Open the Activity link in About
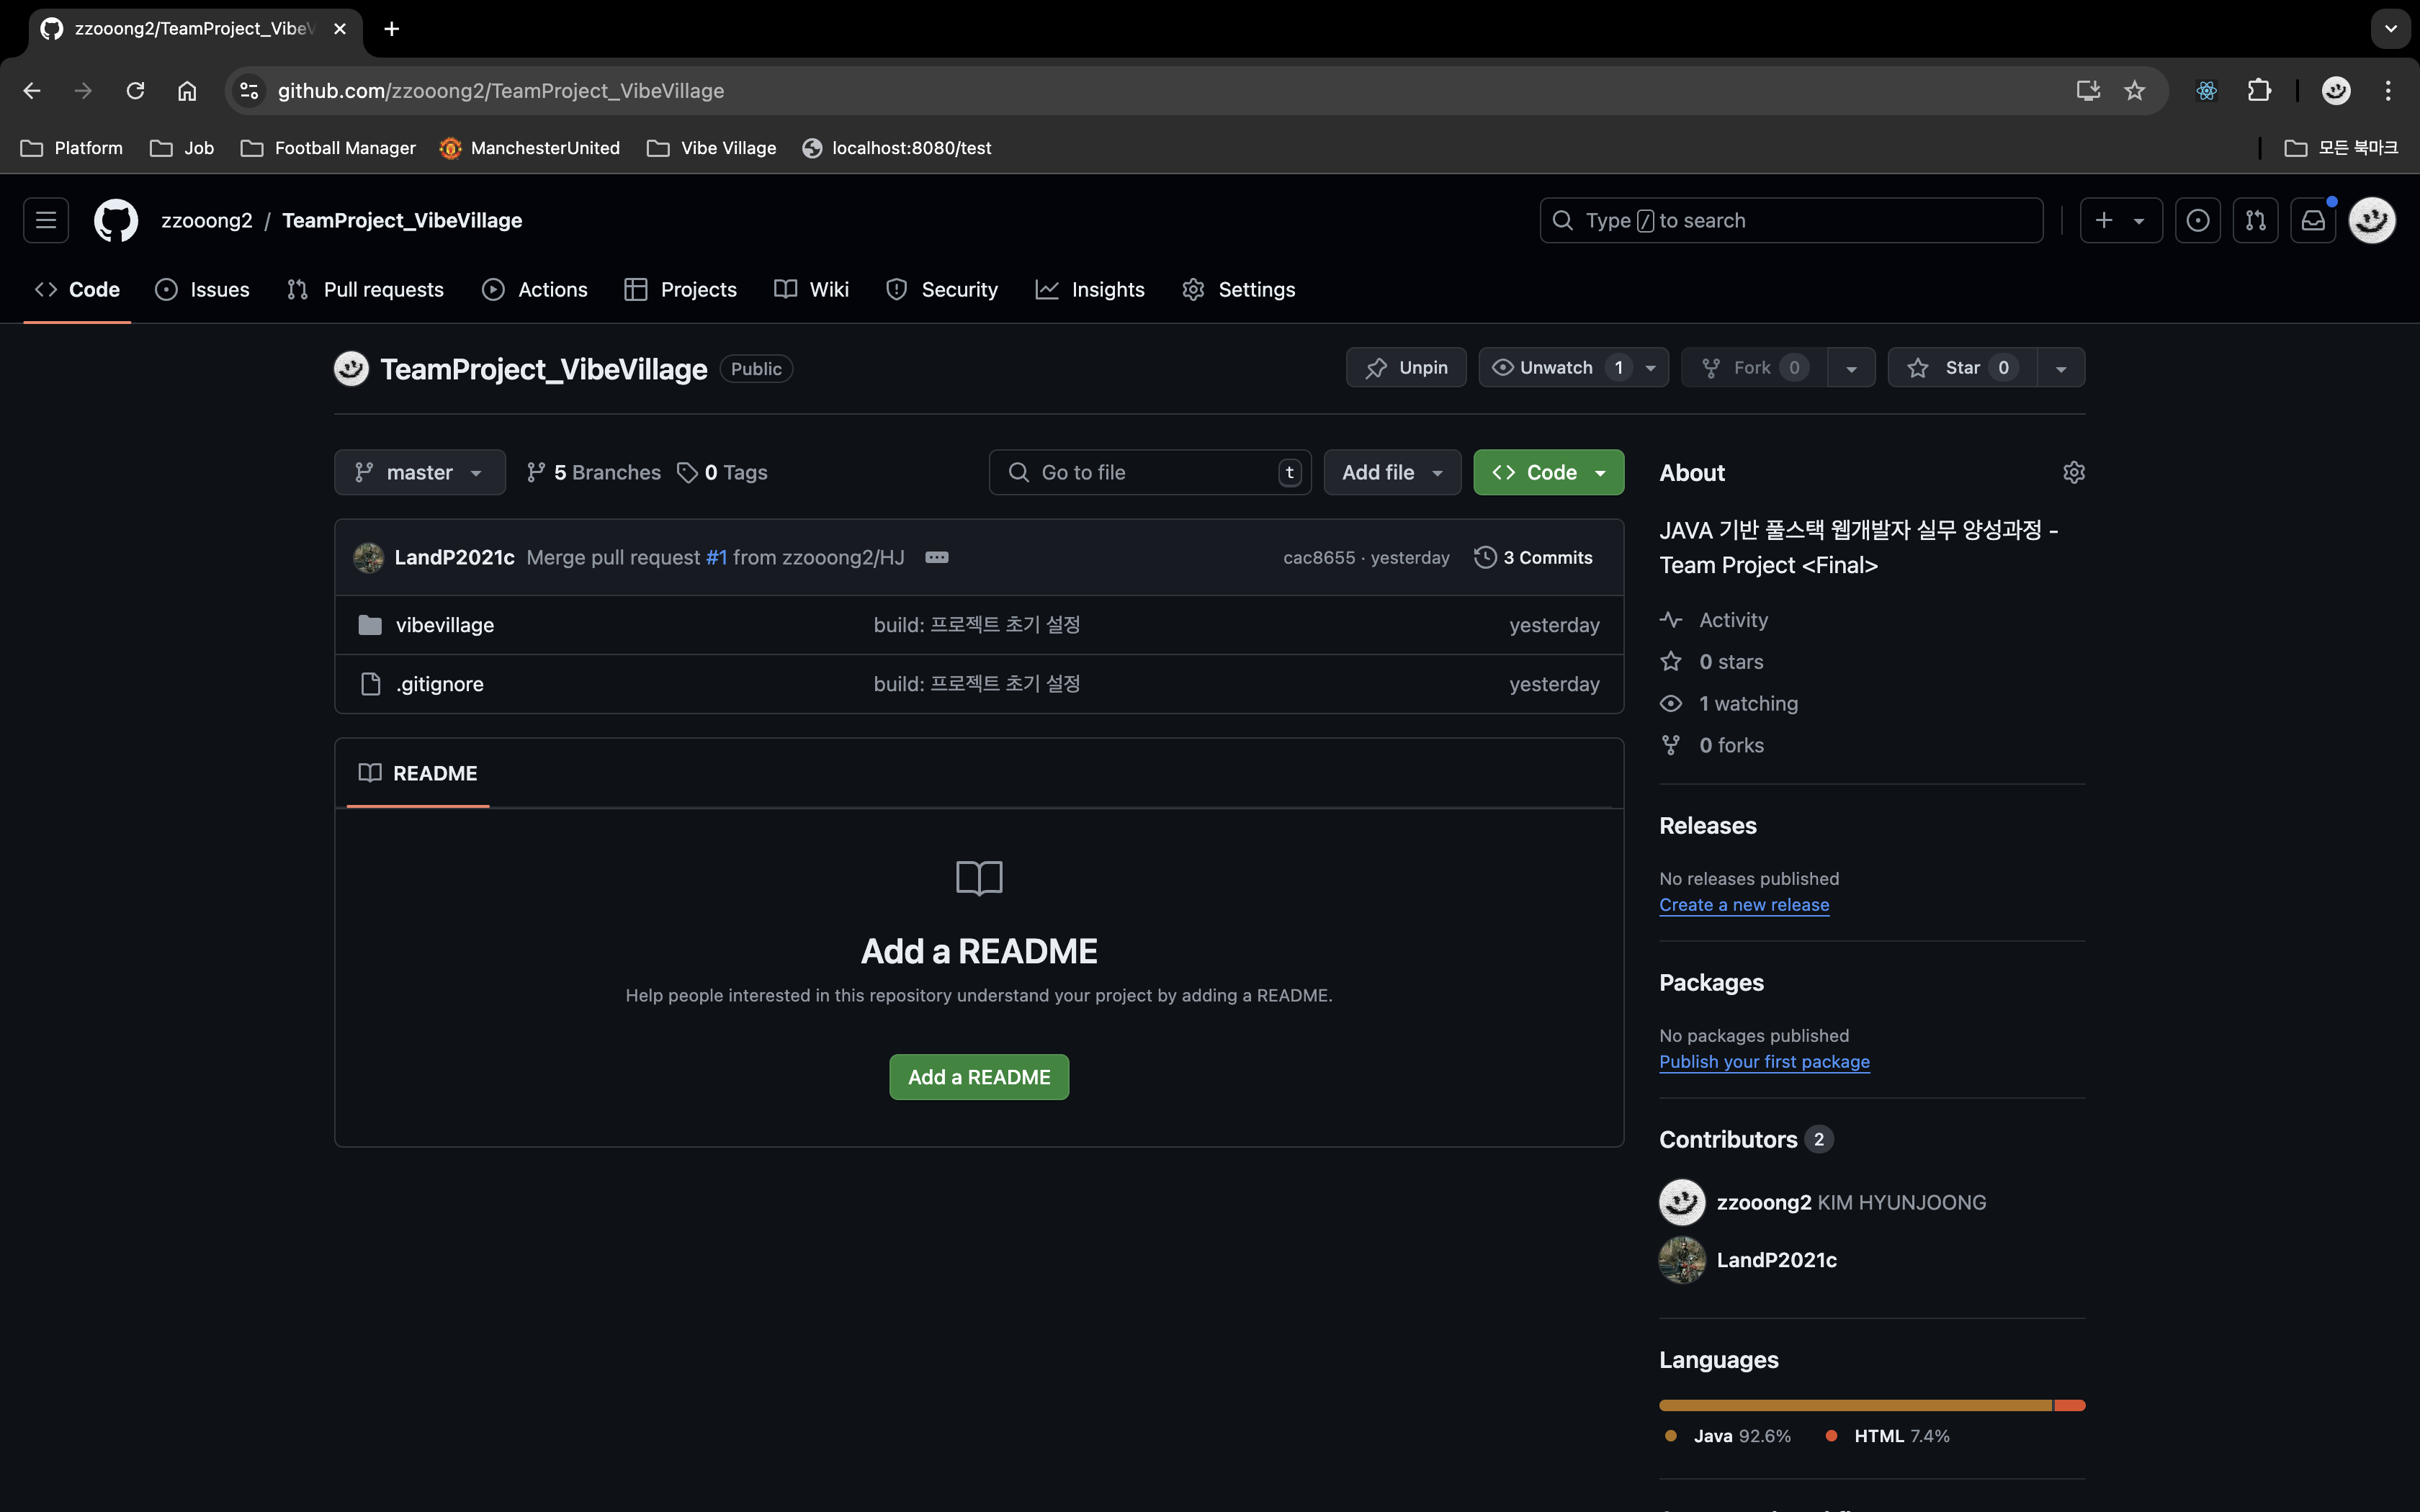The image size is (2420, 1512). 1733,620
